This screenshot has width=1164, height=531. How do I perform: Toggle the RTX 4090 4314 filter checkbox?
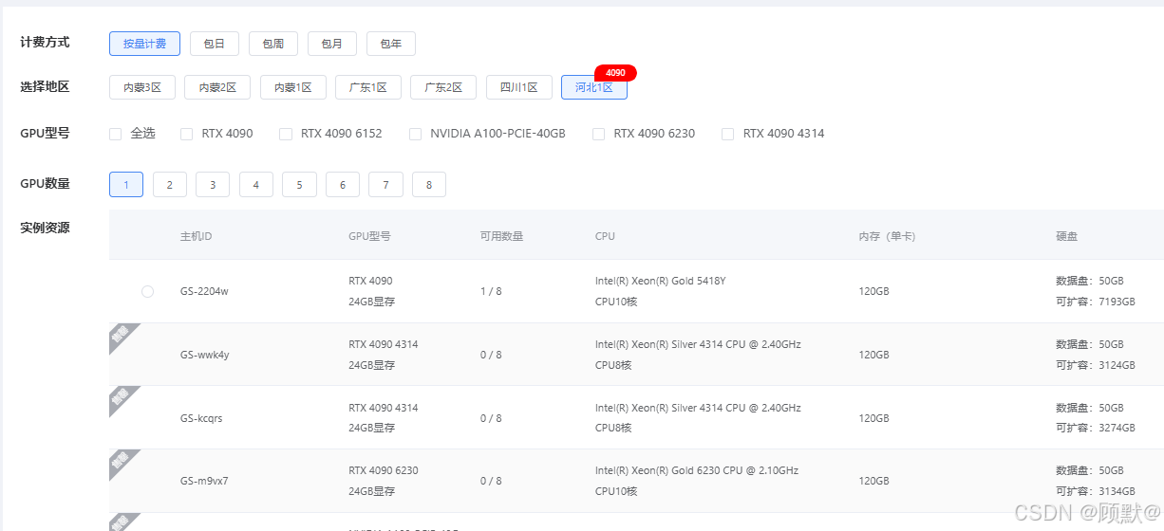728,134
